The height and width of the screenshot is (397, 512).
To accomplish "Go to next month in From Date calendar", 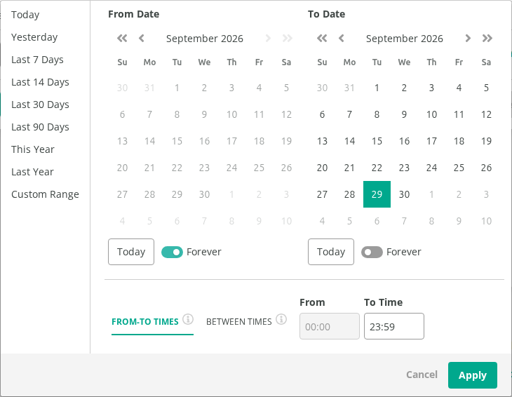I will click(268, 39).
